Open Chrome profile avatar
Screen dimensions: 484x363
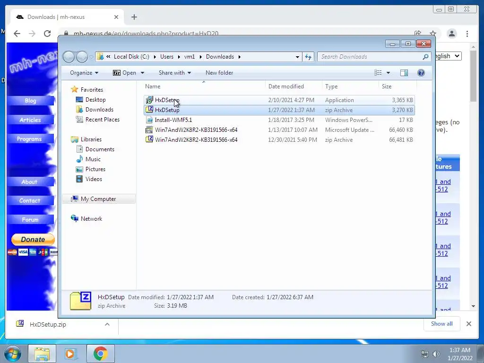point(452,34)
